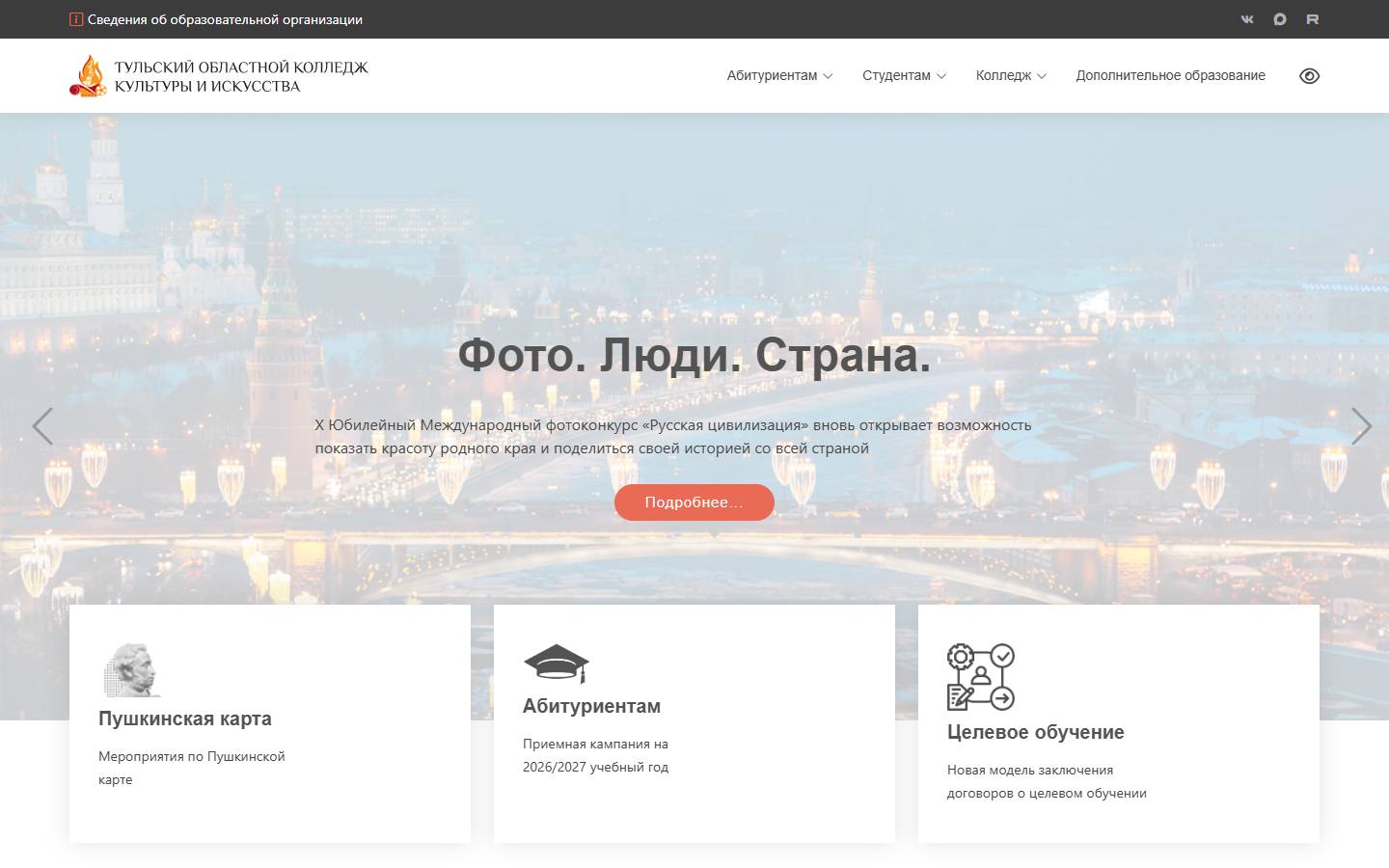This screenshot has height=868, width=1389.
Task: Expand the Колледж navigation dropdown
Action: [x=1011, y=75]
